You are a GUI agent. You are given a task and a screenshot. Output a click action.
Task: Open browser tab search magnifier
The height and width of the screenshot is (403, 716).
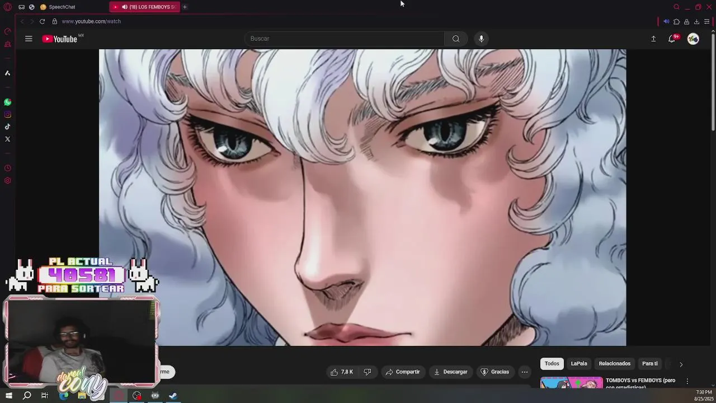click(x=676, y=7)
